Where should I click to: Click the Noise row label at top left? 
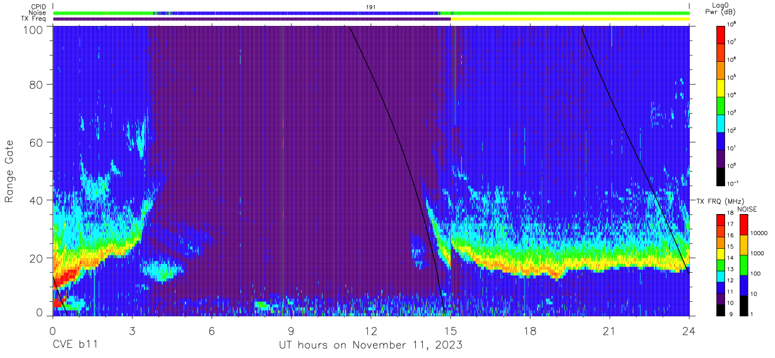click(37, 13)
